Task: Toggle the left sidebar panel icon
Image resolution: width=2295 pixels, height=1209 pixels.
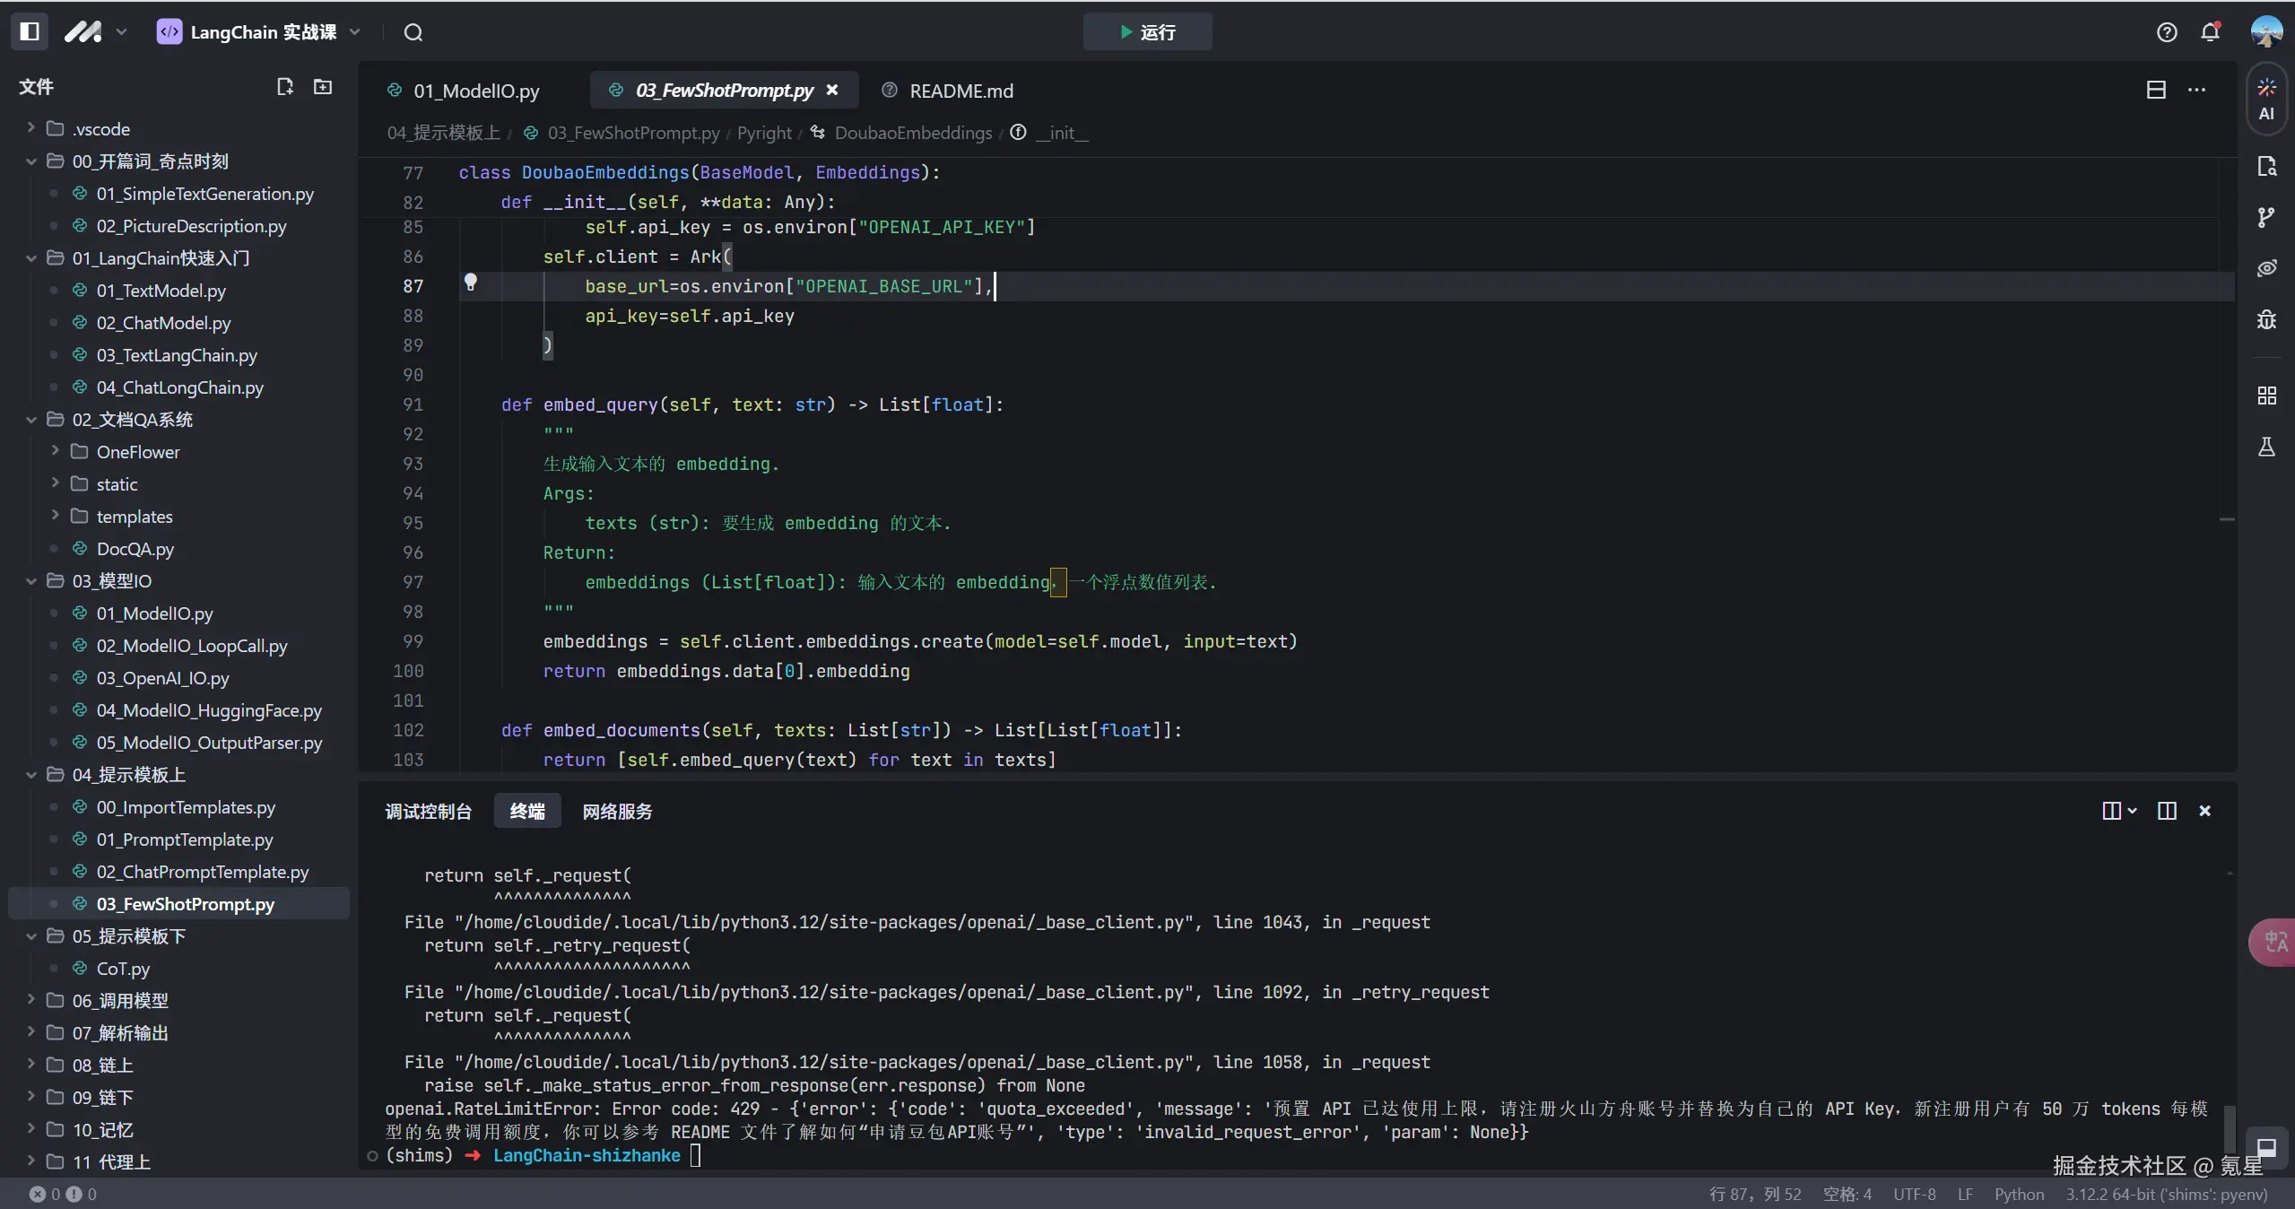Action: (x=30, y=31)
